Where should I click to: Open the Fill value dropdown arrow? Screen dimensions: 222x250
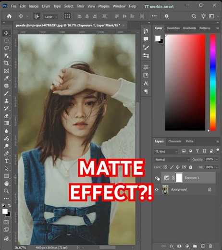tap(217, 167)
